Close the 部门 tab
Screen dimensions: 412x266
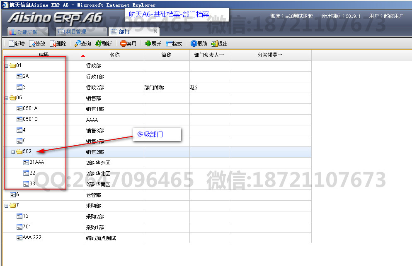coord(155,31)
